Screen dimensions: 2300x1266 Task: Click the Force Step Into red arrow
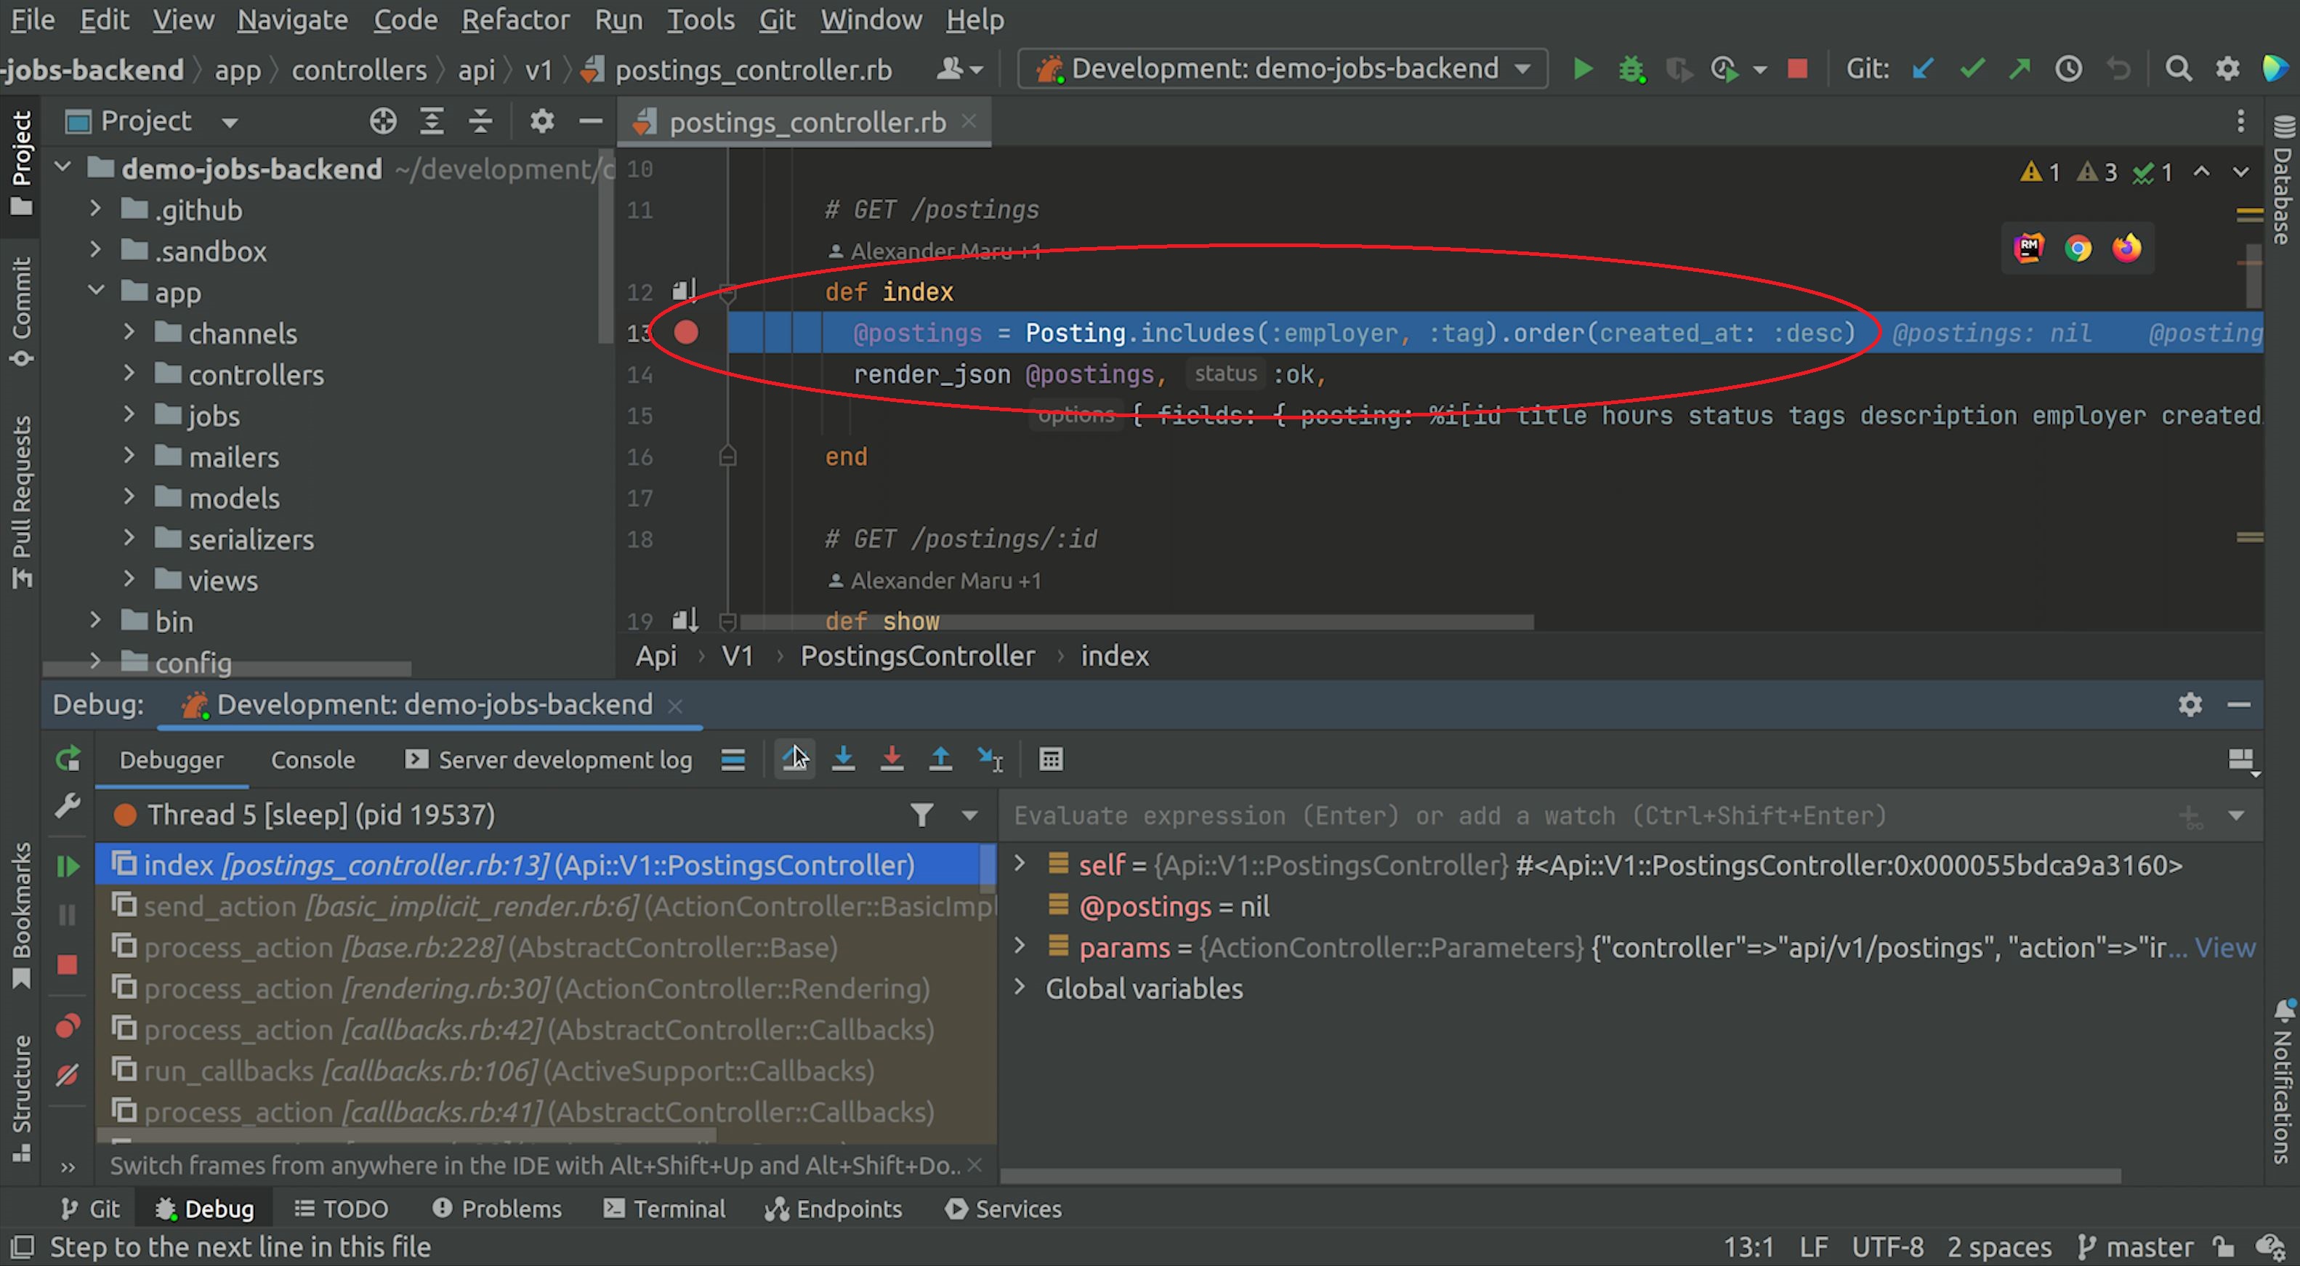click(891, 759)
